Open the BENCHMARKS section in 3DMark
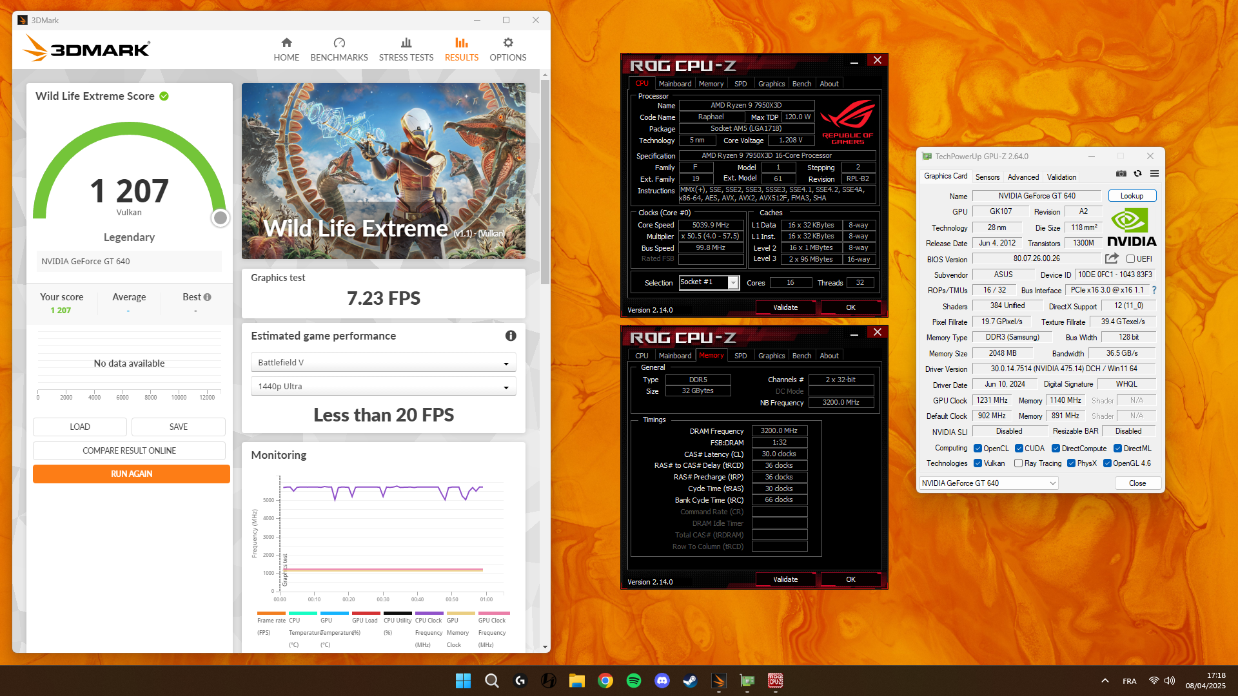The height and width of the screenshot is (696, 1238). pyautogui.click(x=339, y=50)
